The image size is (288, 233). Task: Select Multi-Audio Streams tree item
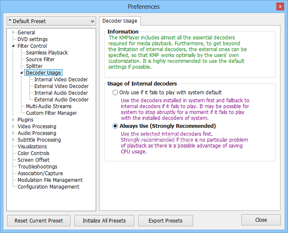49,106
